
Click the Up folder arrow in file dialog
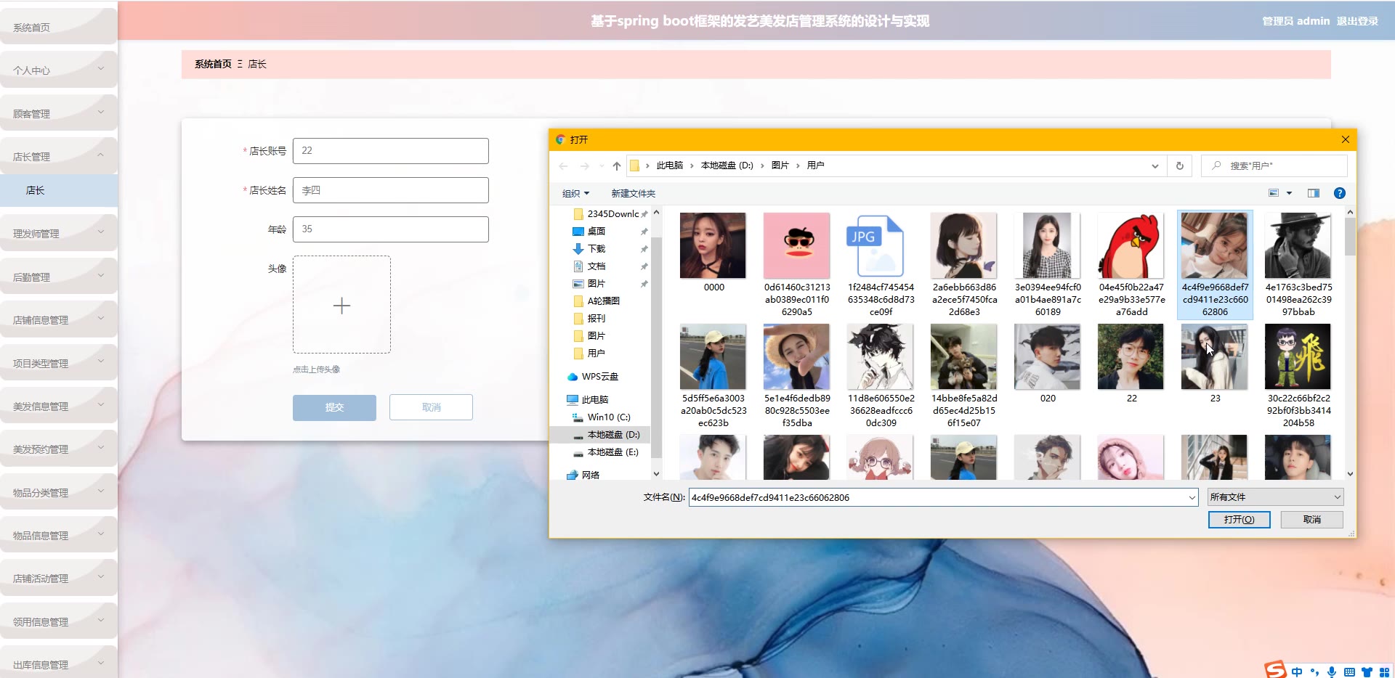[x=617, y=166]
